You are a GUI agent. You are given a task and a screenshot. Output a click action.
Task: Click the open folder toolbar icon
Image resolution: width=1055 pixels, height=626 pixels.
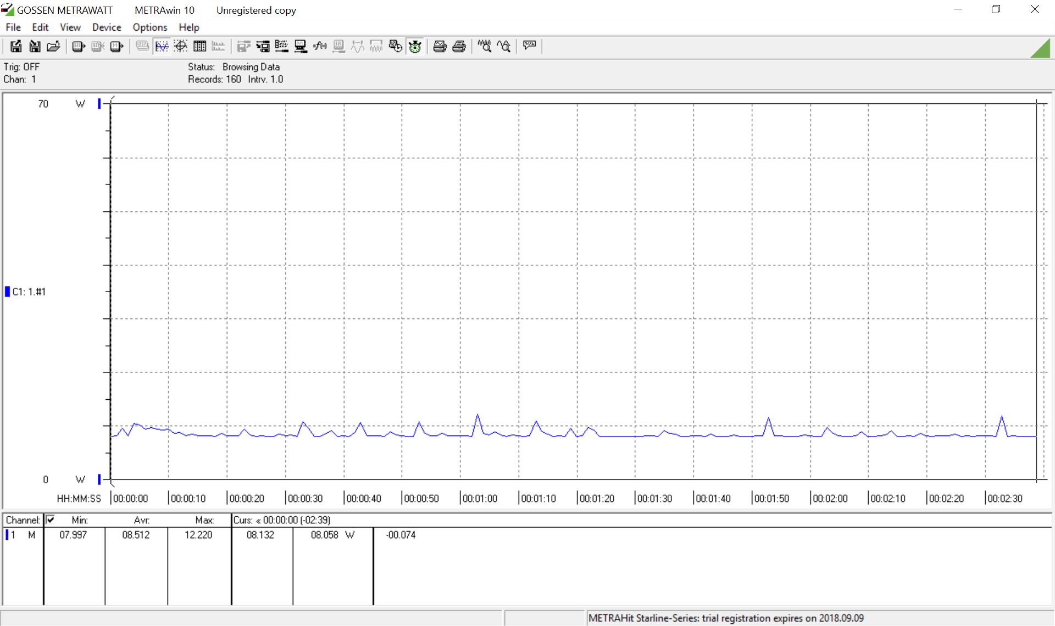[53, 46]
